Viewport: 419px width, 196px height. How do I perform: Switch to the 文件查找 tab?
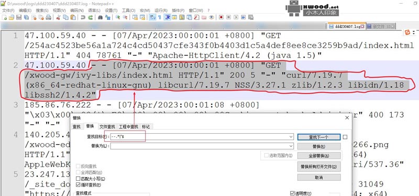pos(107,127)
